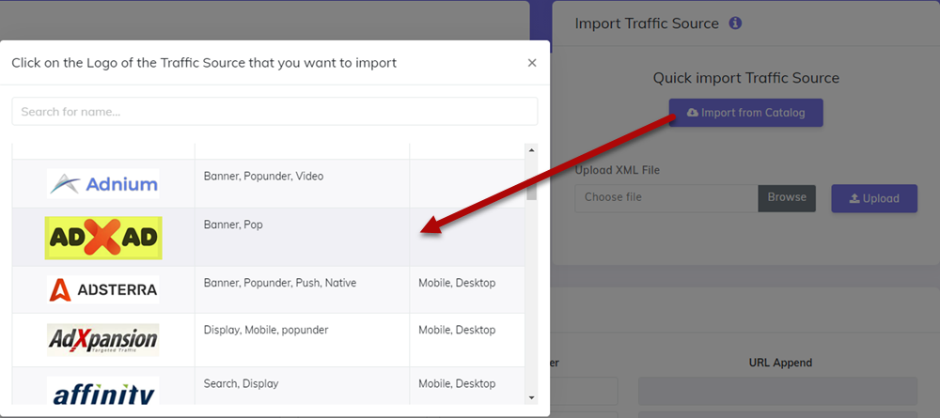940x418 pixels.
Task: Select the ADxAD logo
Action: pyautogui.click(x=103, y=238)
